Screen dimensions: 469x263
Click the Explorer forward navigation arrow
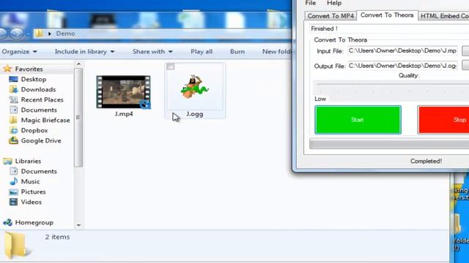click(x=16, y=34)
